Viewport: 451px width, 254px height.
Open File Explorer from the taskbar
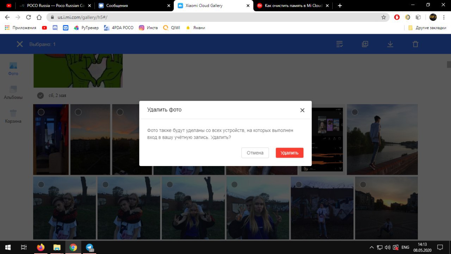point(57,247)
